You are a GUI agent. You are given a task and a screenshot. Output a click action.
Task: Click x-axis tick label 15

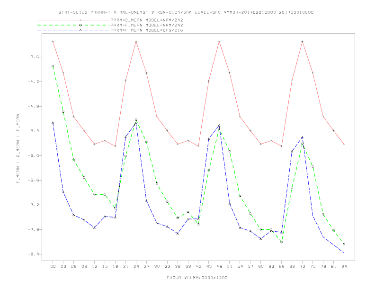coord(105,266)
